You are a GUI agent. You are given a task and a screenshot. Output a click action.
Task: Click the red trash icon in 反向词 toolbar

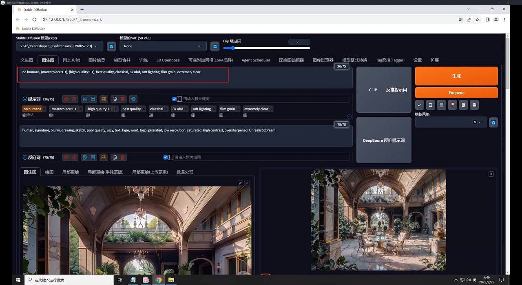pyautogui.click(x=122, y=157)
